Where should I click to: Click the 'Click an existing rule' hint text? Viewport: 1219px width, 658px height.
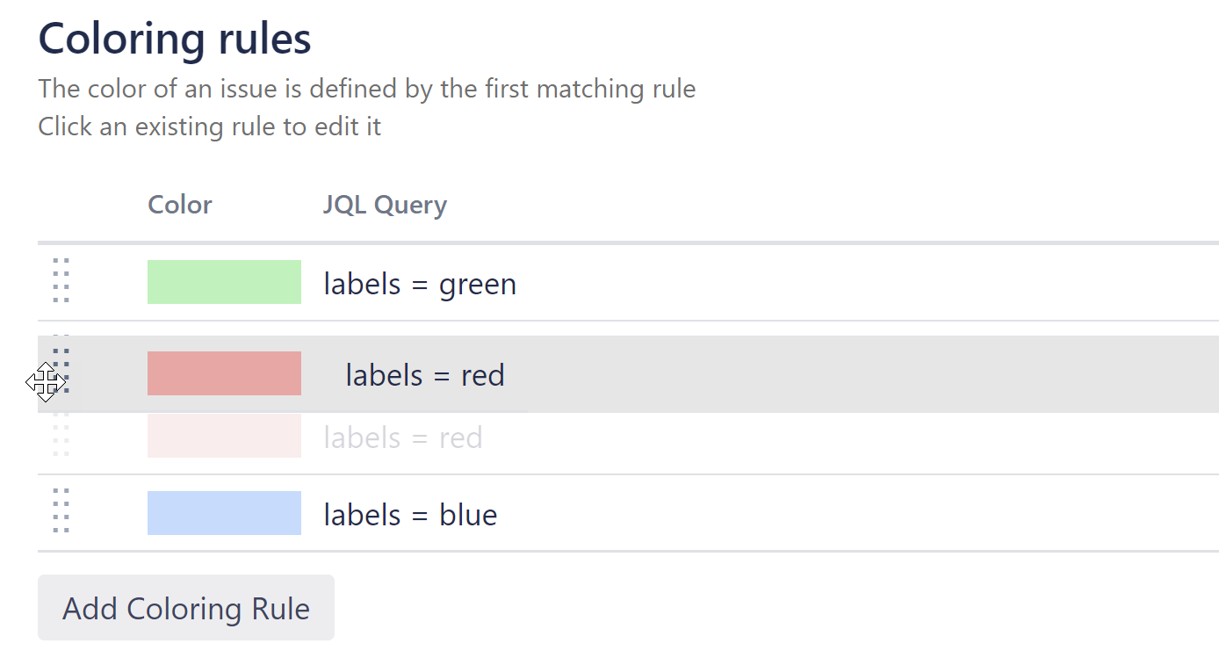coord(209,127)
